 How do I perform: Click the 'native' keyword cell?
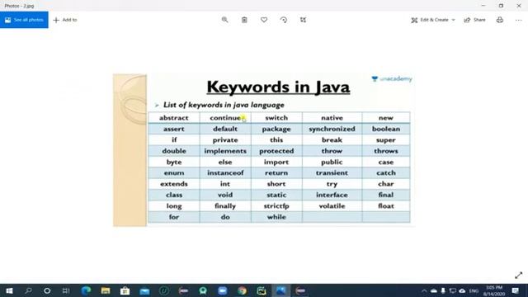(x=332, y=118)
